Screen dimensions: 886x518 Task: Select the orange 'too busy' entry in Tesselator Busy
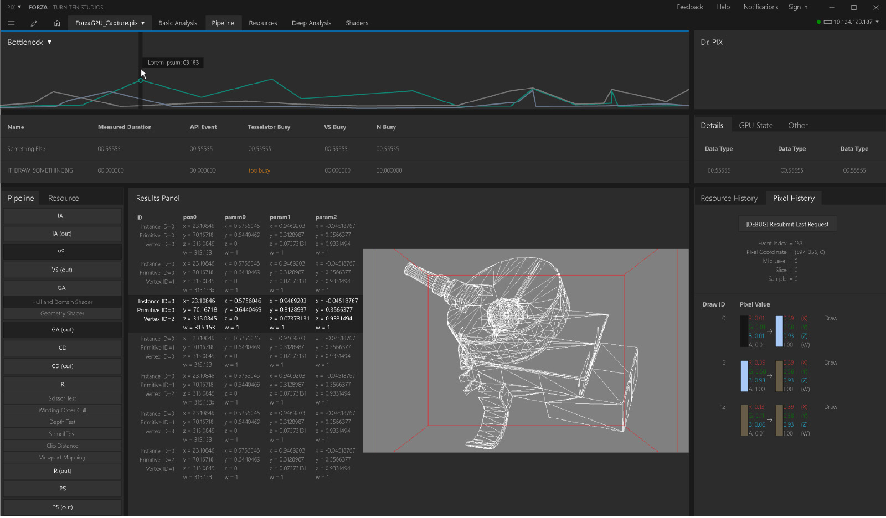pyautogui.click(x=259, y=170)
